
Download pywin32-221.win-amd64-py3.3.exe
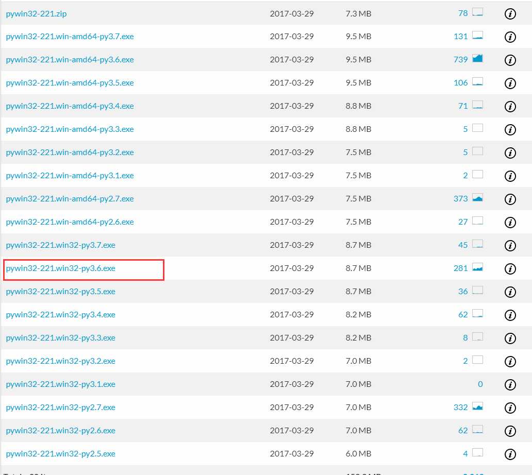pos(70,129)
